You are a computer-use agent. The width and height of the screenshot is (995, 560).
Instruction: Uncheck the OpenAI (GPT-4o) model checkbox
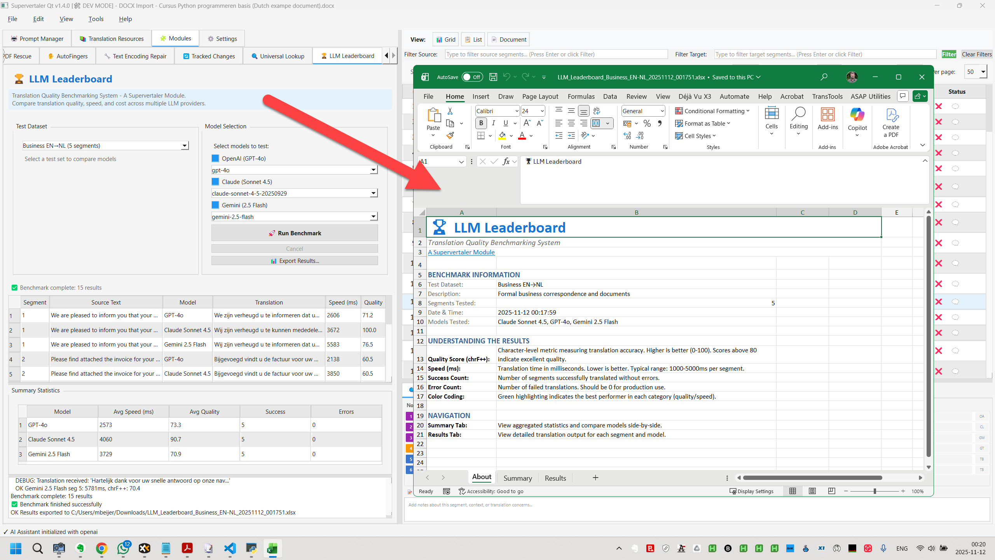[215, 158]
